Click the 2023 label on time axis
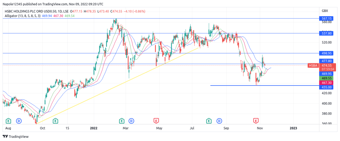This screenshot has width=340, height=141. point(293,127)
